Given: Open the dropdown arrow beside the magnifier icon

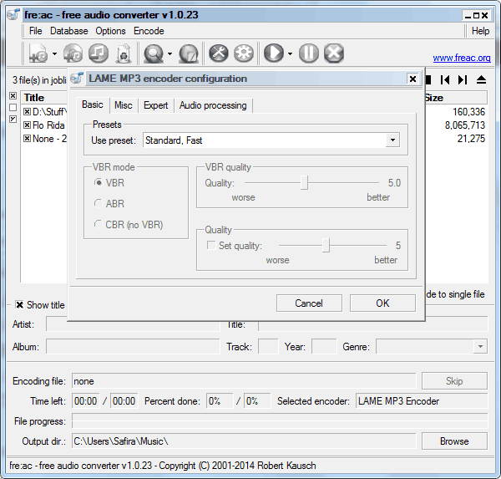Looking at the screenshot, I should pos(170,54).
